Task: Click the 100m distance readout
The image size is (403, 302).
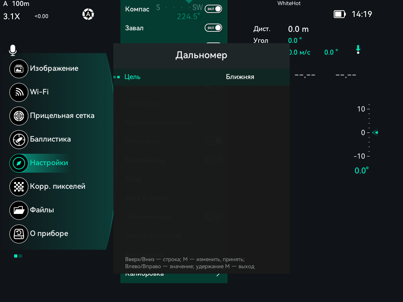Action: click(20, 4)
